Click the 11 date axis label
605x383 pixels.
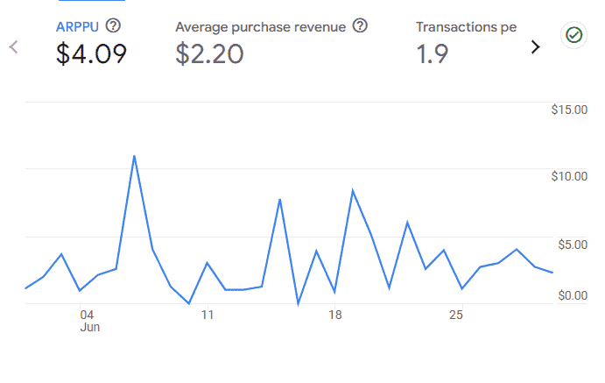coord(208,315)
